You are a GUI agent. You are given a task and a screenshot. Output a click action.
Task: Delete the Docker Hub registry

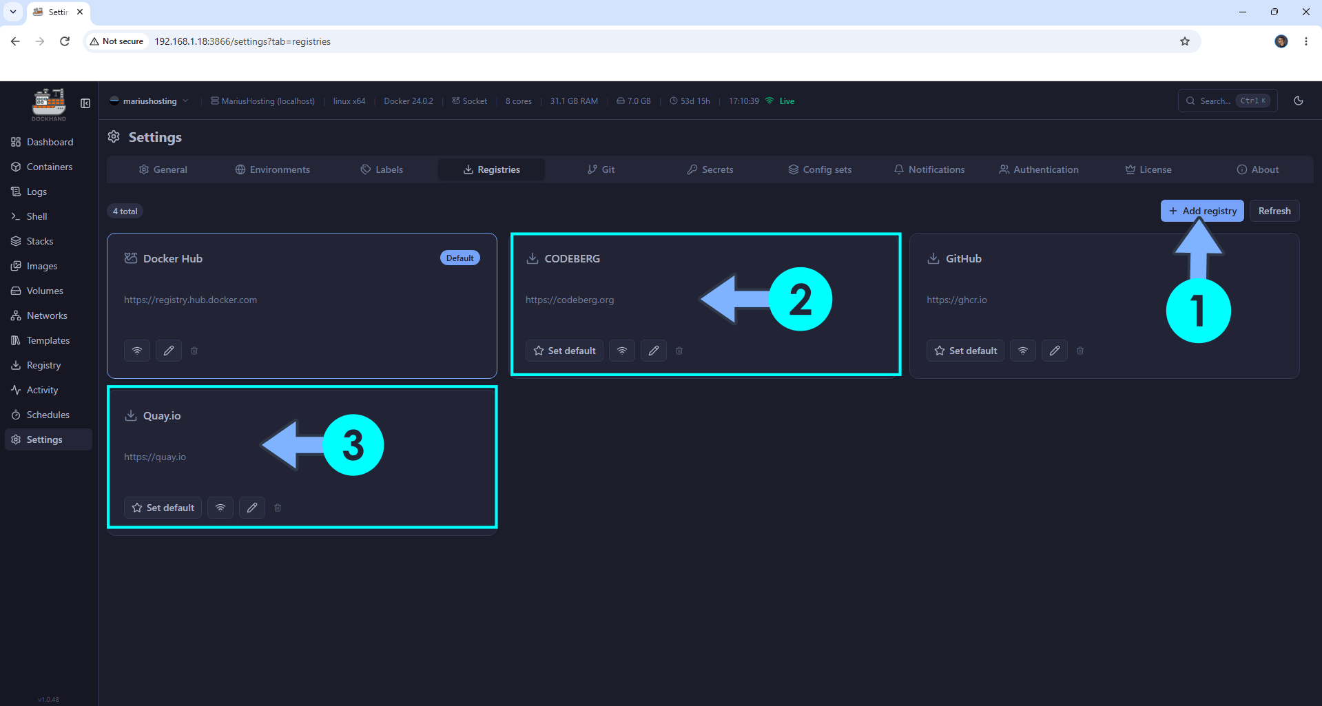(x=194, y=351)
